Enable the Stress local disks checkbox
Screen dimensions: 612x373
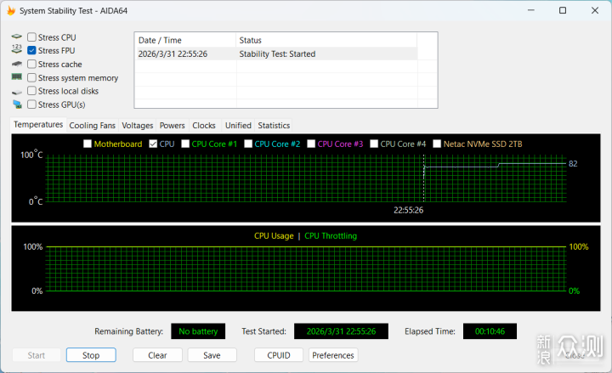pyautogui.click(x=31, y=91)
